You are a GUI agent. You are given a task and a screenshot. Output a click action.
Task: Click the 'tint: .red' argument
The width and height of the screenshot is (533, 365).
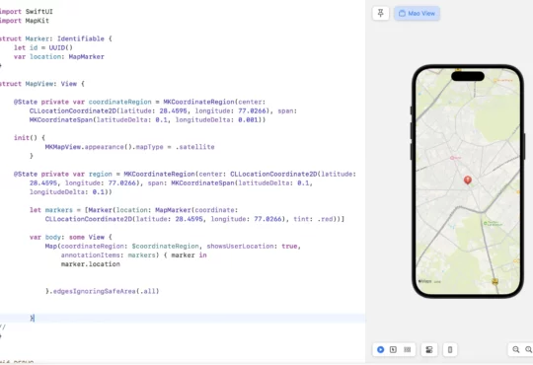pos(314,219)
